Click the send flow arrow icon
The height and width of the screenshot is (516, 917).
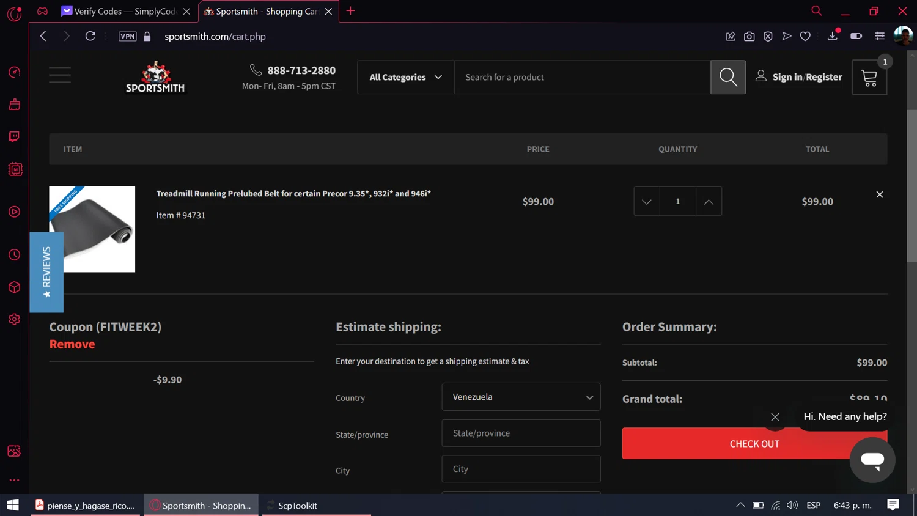click(x=787, y=36)
